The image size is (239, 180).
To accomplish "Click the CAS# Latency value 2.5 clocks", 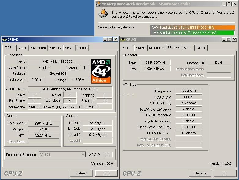I will coord(189,103).
